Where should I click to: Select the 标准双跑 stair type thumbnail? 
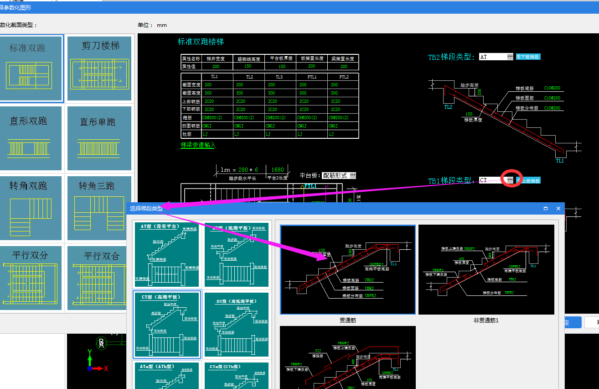pos(31,68)
